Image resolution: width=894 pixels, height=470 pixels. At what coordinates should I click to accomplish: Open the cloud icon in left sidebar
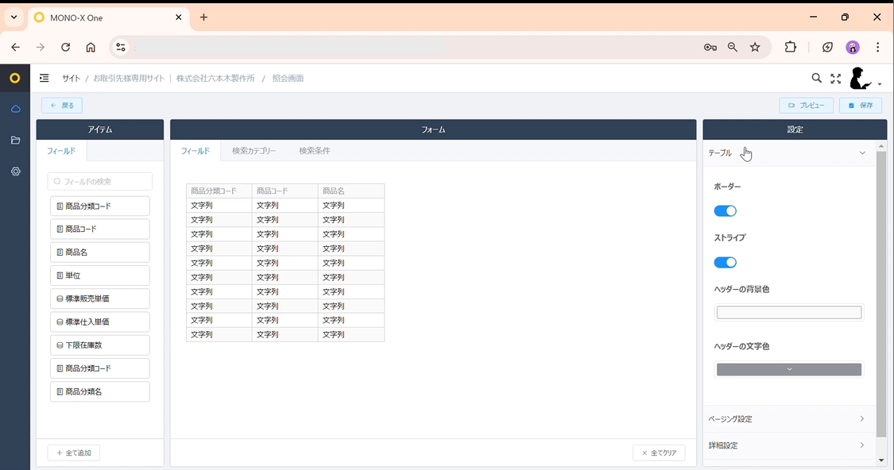click(x=15, y=109)
